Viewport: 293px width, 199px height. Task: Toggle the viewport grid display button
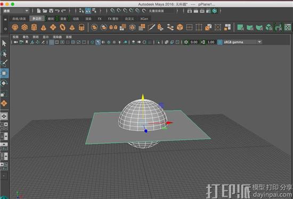tap(52, 42)
